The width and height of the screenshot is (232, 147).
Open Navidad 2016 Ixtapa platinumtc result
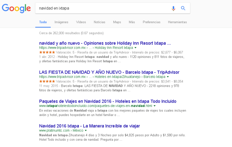point(89,126)
